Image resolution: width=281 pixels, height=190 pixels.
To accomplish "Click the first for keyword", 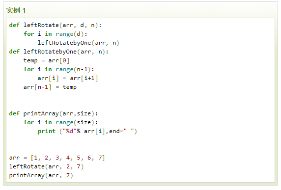I will [28, 34].
